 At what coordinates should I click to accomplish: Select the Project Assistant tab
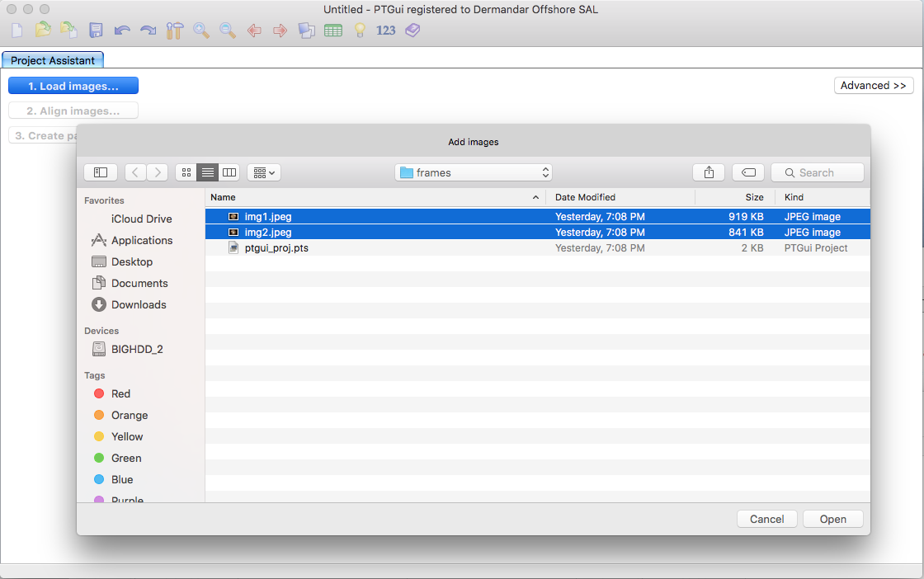click(53, 60)
